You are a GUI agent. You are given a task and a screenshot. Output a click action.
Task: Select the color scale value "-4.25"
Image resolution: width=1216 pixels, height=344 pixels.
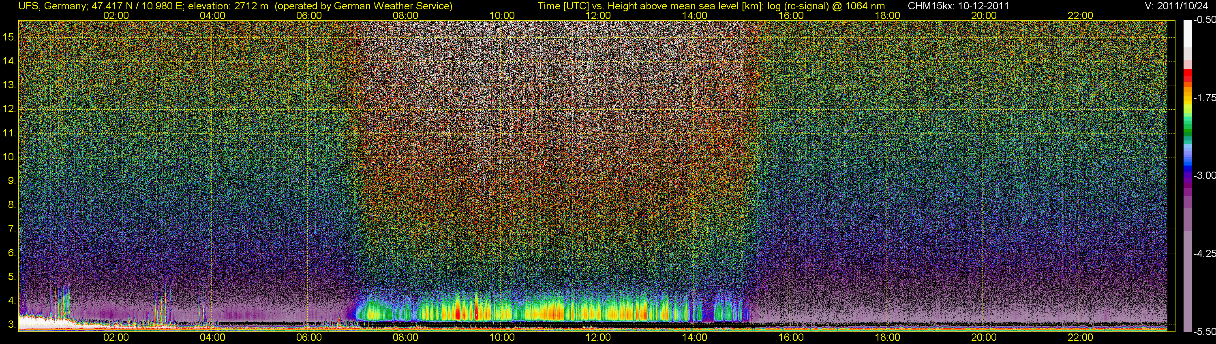(1204, 253)
